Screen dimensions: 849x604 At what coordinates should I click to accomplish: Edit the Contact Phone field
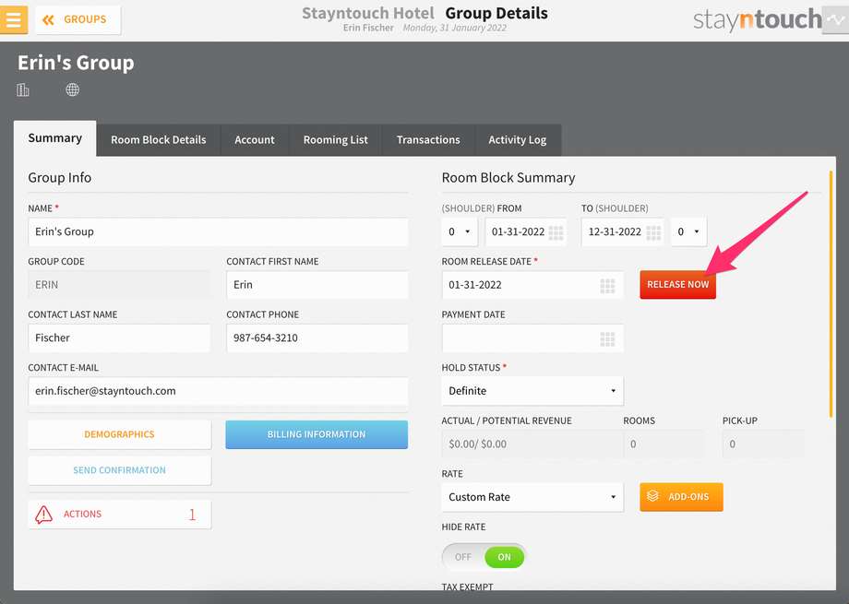[x=317, y=338]
